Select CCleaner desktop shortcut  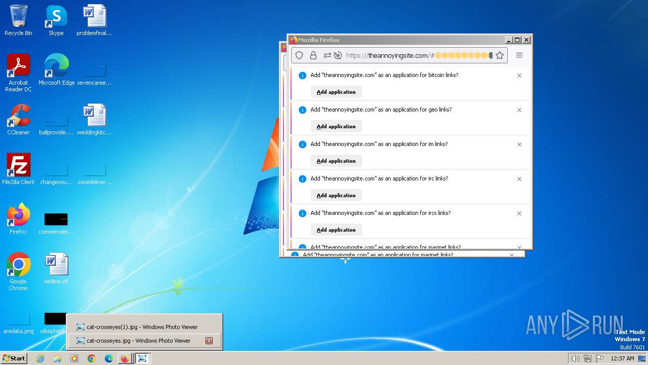(18, 120)
